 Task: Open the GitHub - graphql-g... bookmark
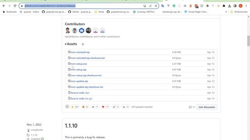coord(80,12)
